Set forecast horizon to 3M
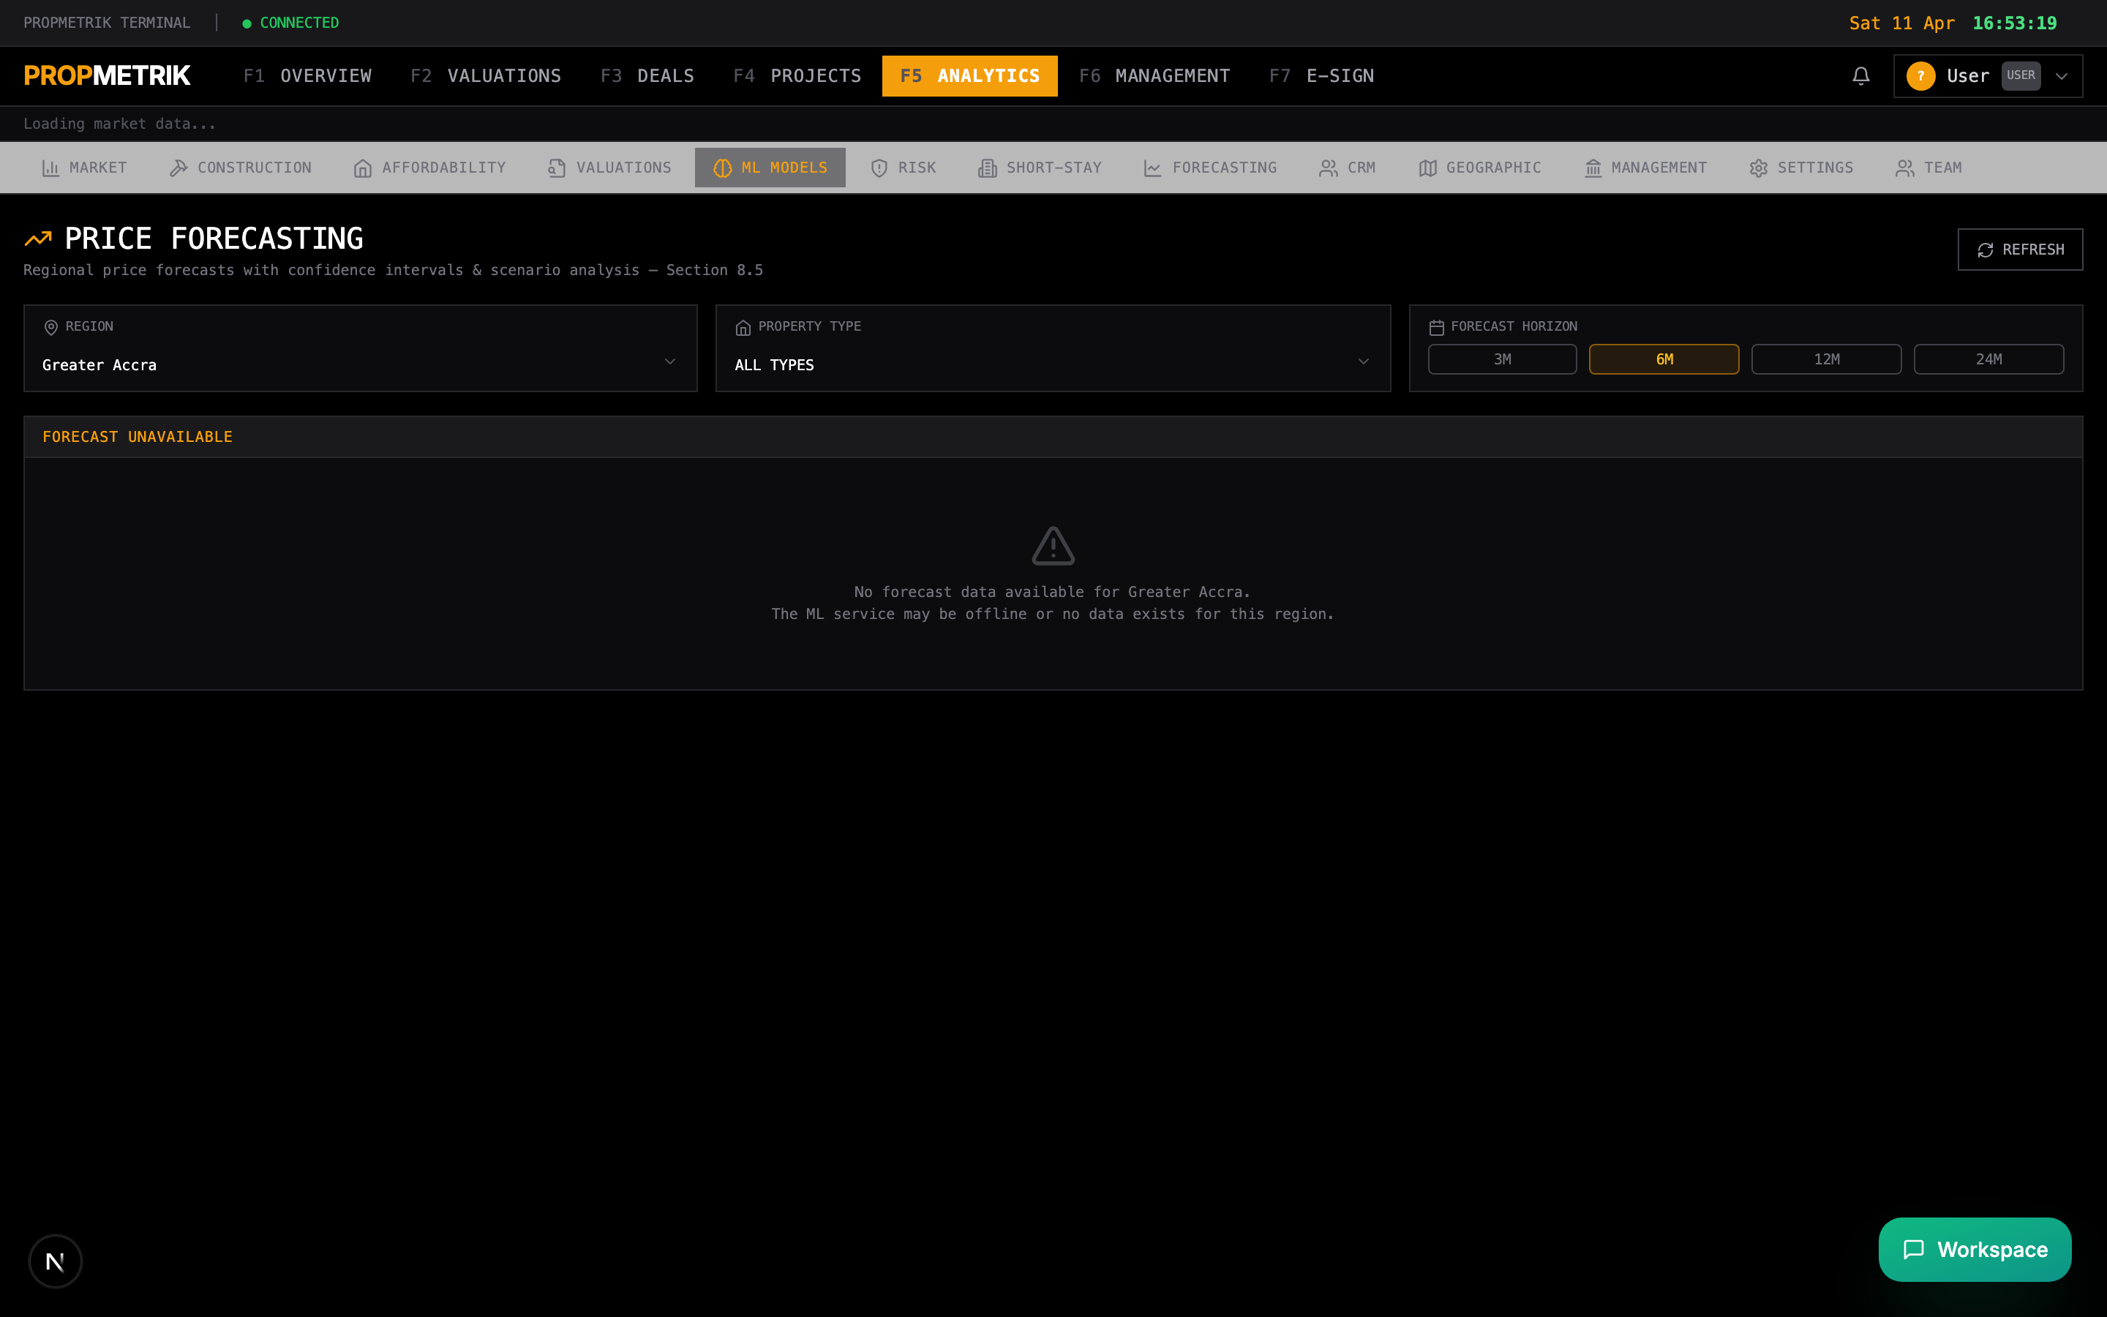 1502,359
